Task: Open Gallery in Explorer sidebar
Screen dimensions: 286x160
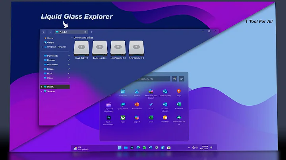Action: tap(49, 42)
